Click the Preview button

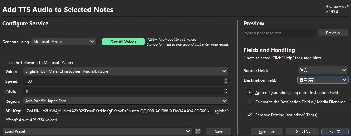[x=333, y=33]
